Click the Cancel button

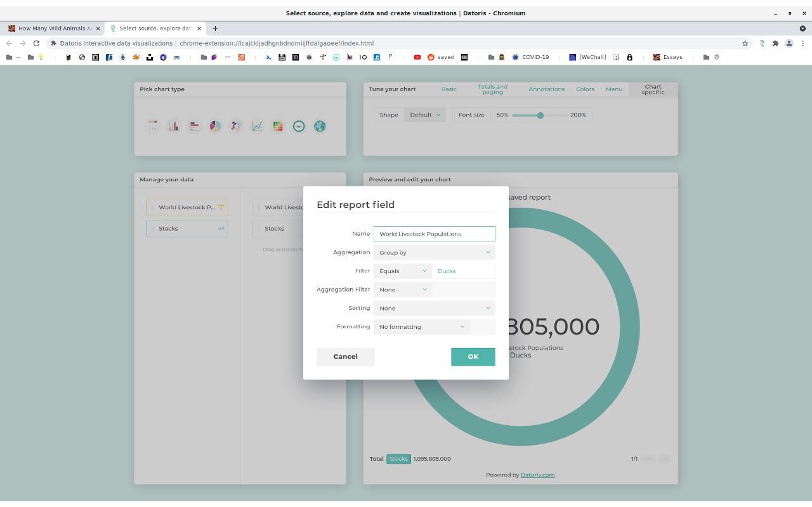pos(346,357)
